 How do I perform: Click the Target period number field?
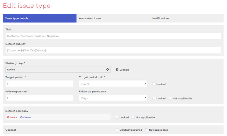coord(39,84)
